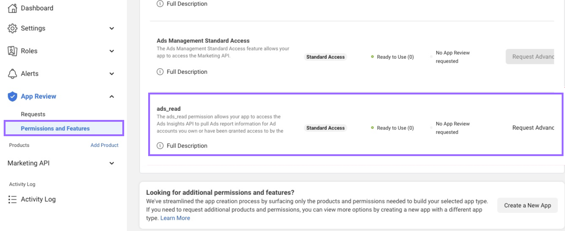Click the Create a New App button
The width and height of the screenshot is (565, 231).
[527, 206]
